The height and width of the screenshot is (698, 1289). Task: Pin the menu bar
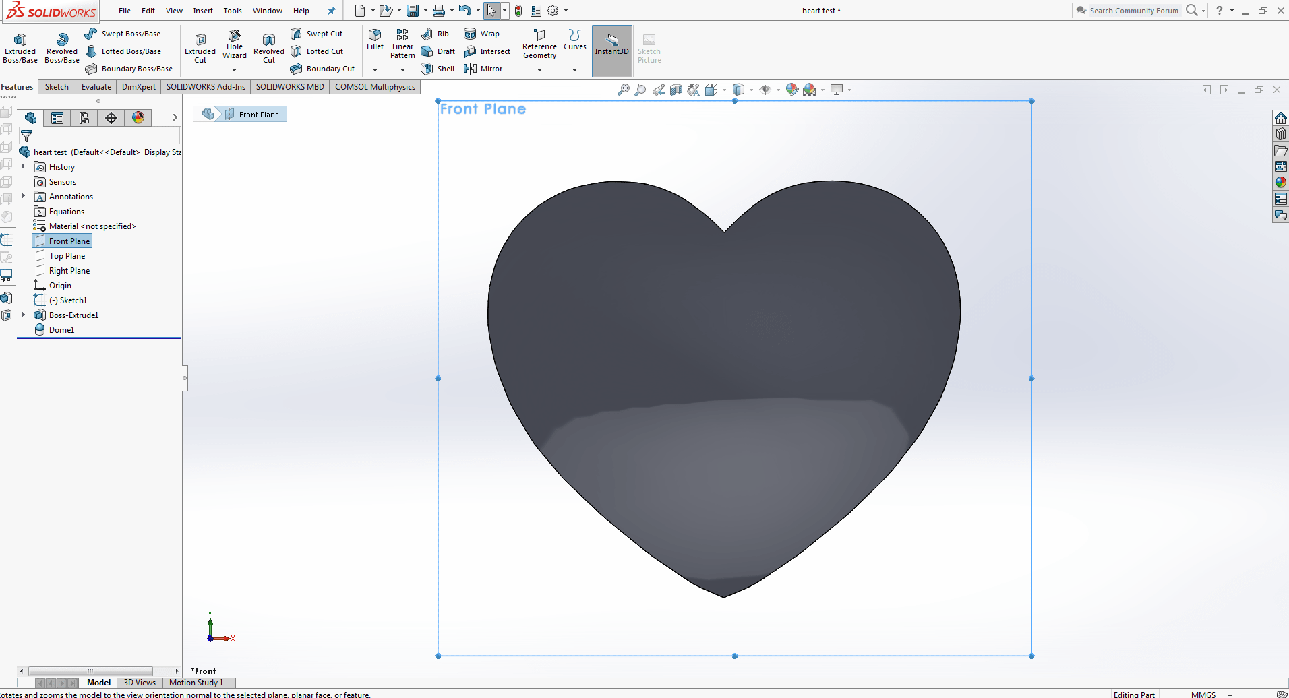(331, 11)
